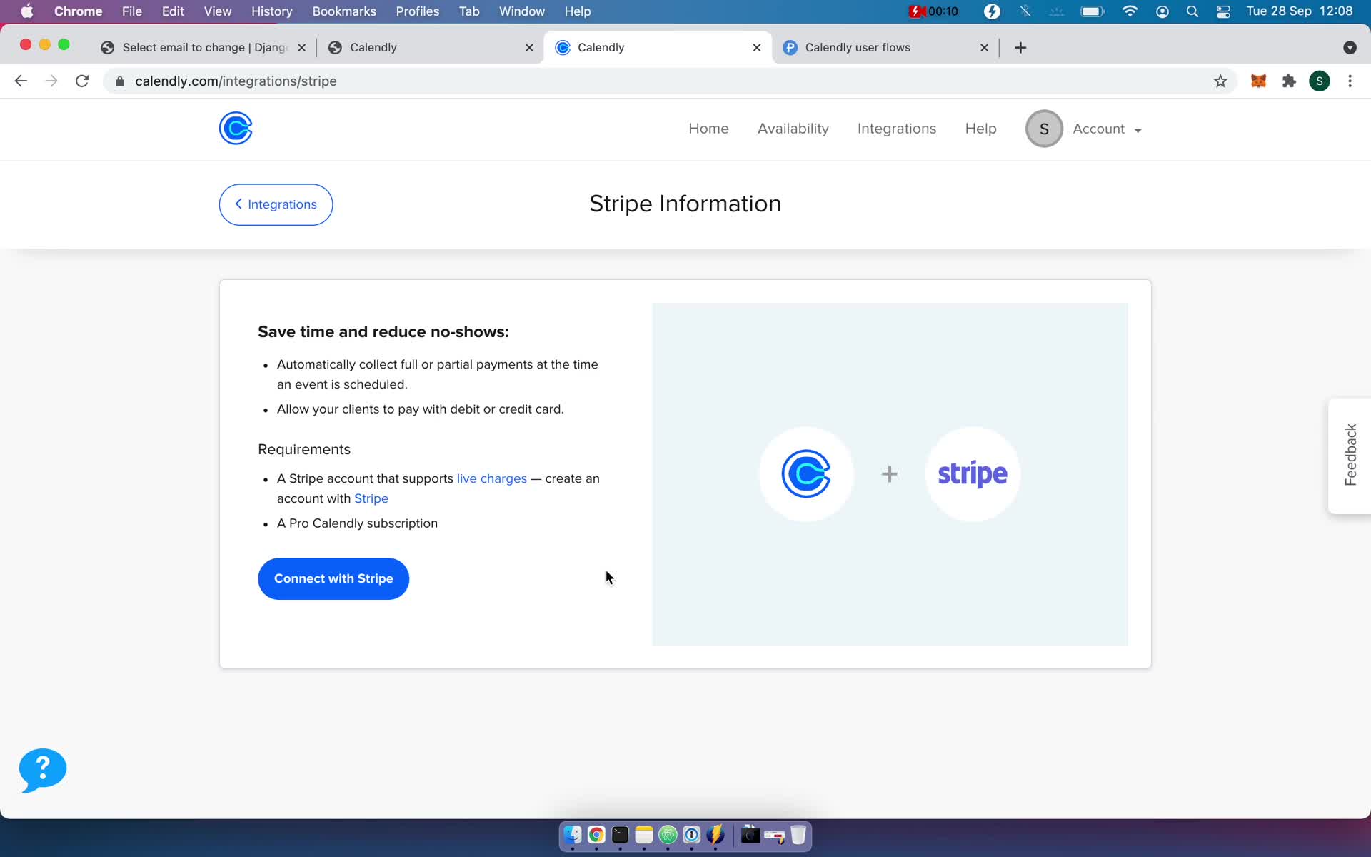Navigate back to Integrations page
The image size is (1371, 857).
click(276, 204)
